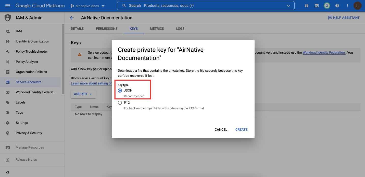The height and width of the screenshot is (177, 365).
Task: Open the Learn more about setting link
Action: pos(91,83)
